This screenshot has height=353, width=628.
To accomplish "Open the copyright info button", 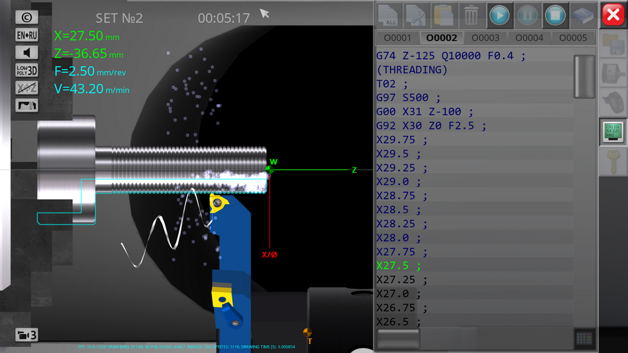I will (27, 18).
